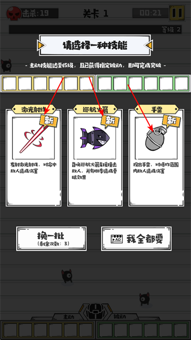Switch to the 被动 tab at bottom
Screen dimensions: 191x340
tap(120, 317)
